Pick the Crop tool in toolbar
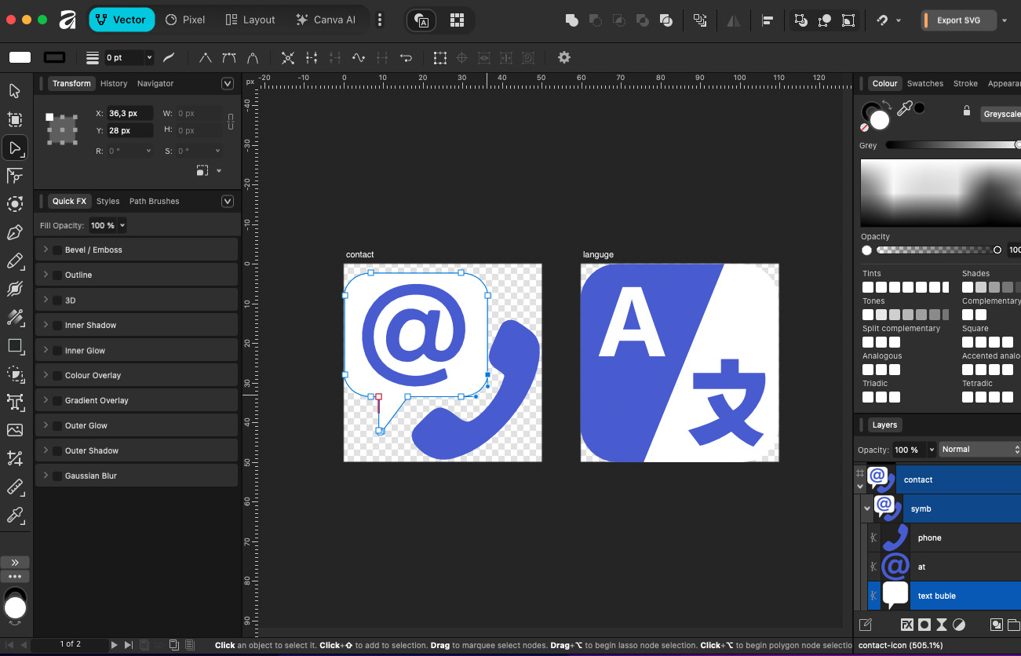1021x656 pixels. (14, 458)
